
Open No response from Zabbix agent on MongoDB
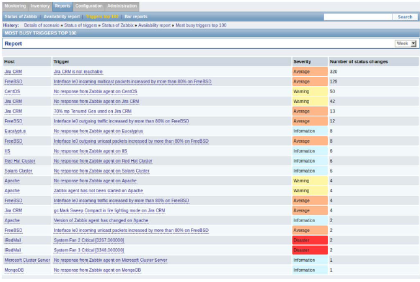[97, 270]
